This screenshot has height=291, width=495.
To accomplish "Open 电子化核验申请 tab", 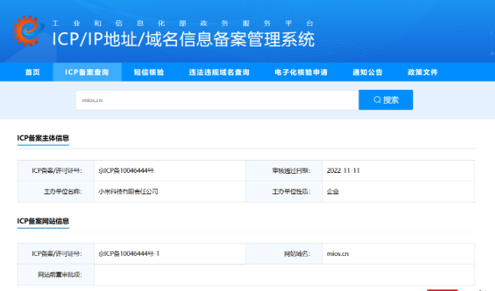I will point(301,72).
